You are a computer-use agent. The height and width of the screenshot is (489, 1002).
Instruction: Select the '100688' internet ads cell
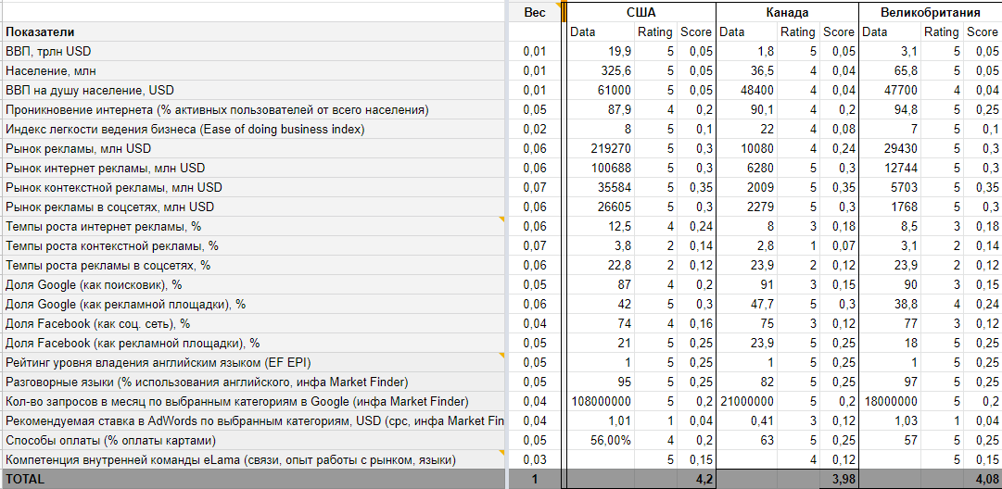(602, 168)
